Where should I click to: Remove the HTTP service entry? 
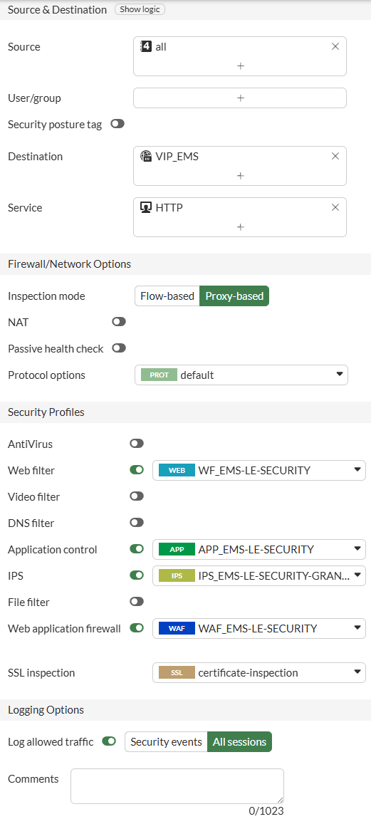[335, 207]
